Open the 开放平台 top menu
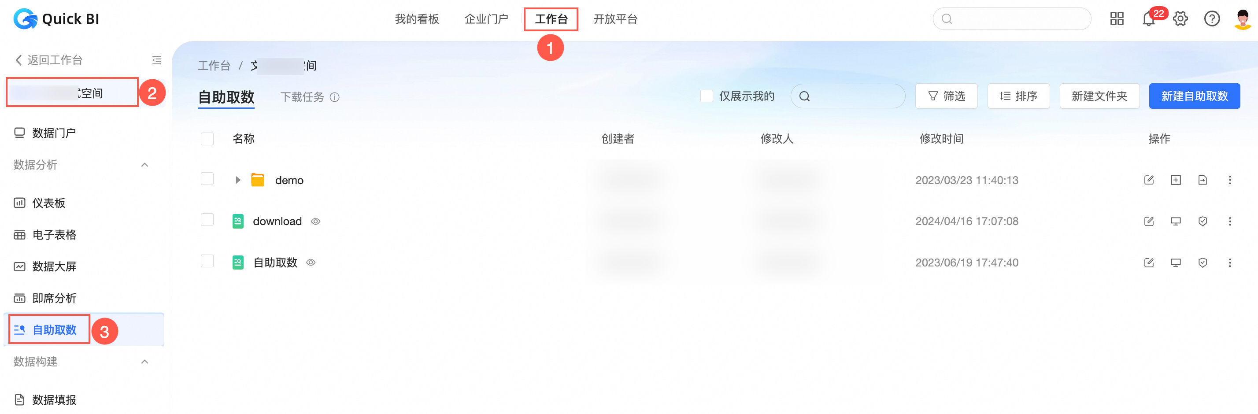Viewport: 1258px width, 414px height. coord(615,19)
